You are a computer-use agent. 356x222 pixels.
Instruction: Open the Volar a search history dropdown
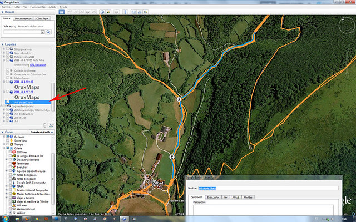(42, 32)
